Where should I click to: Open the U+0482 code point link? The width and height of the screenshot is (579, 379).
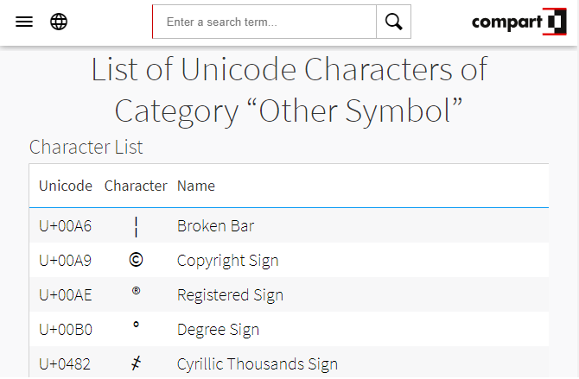click(66, 364)
